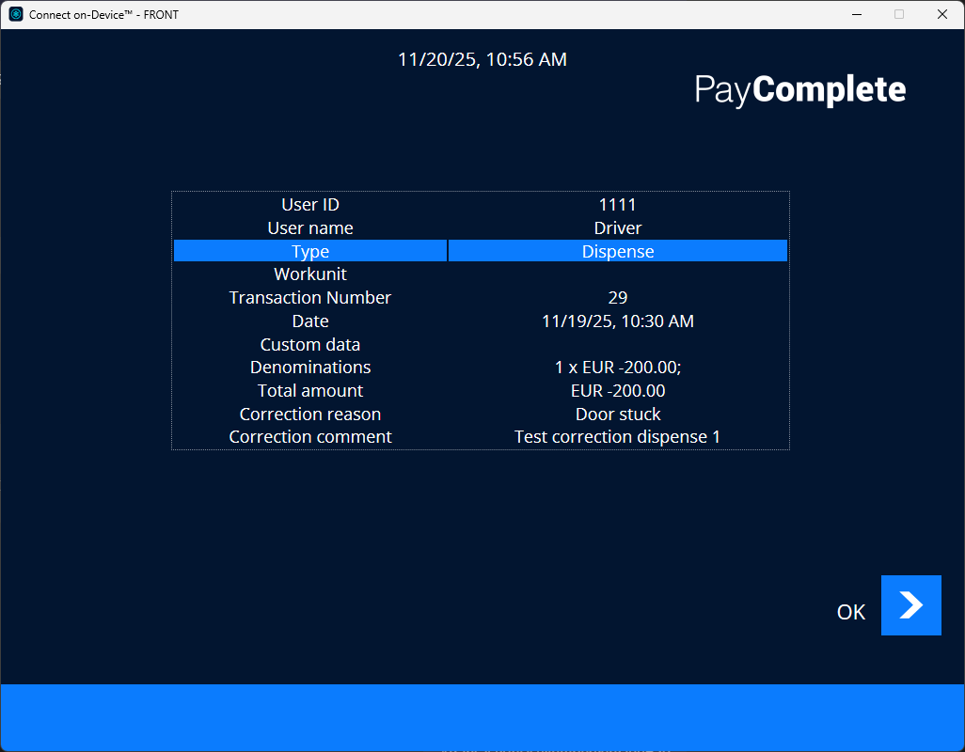This screenshot has height=752, width=965.
Task: Click the highlighted Type row showing Dispense
Action: click(481, 251)
